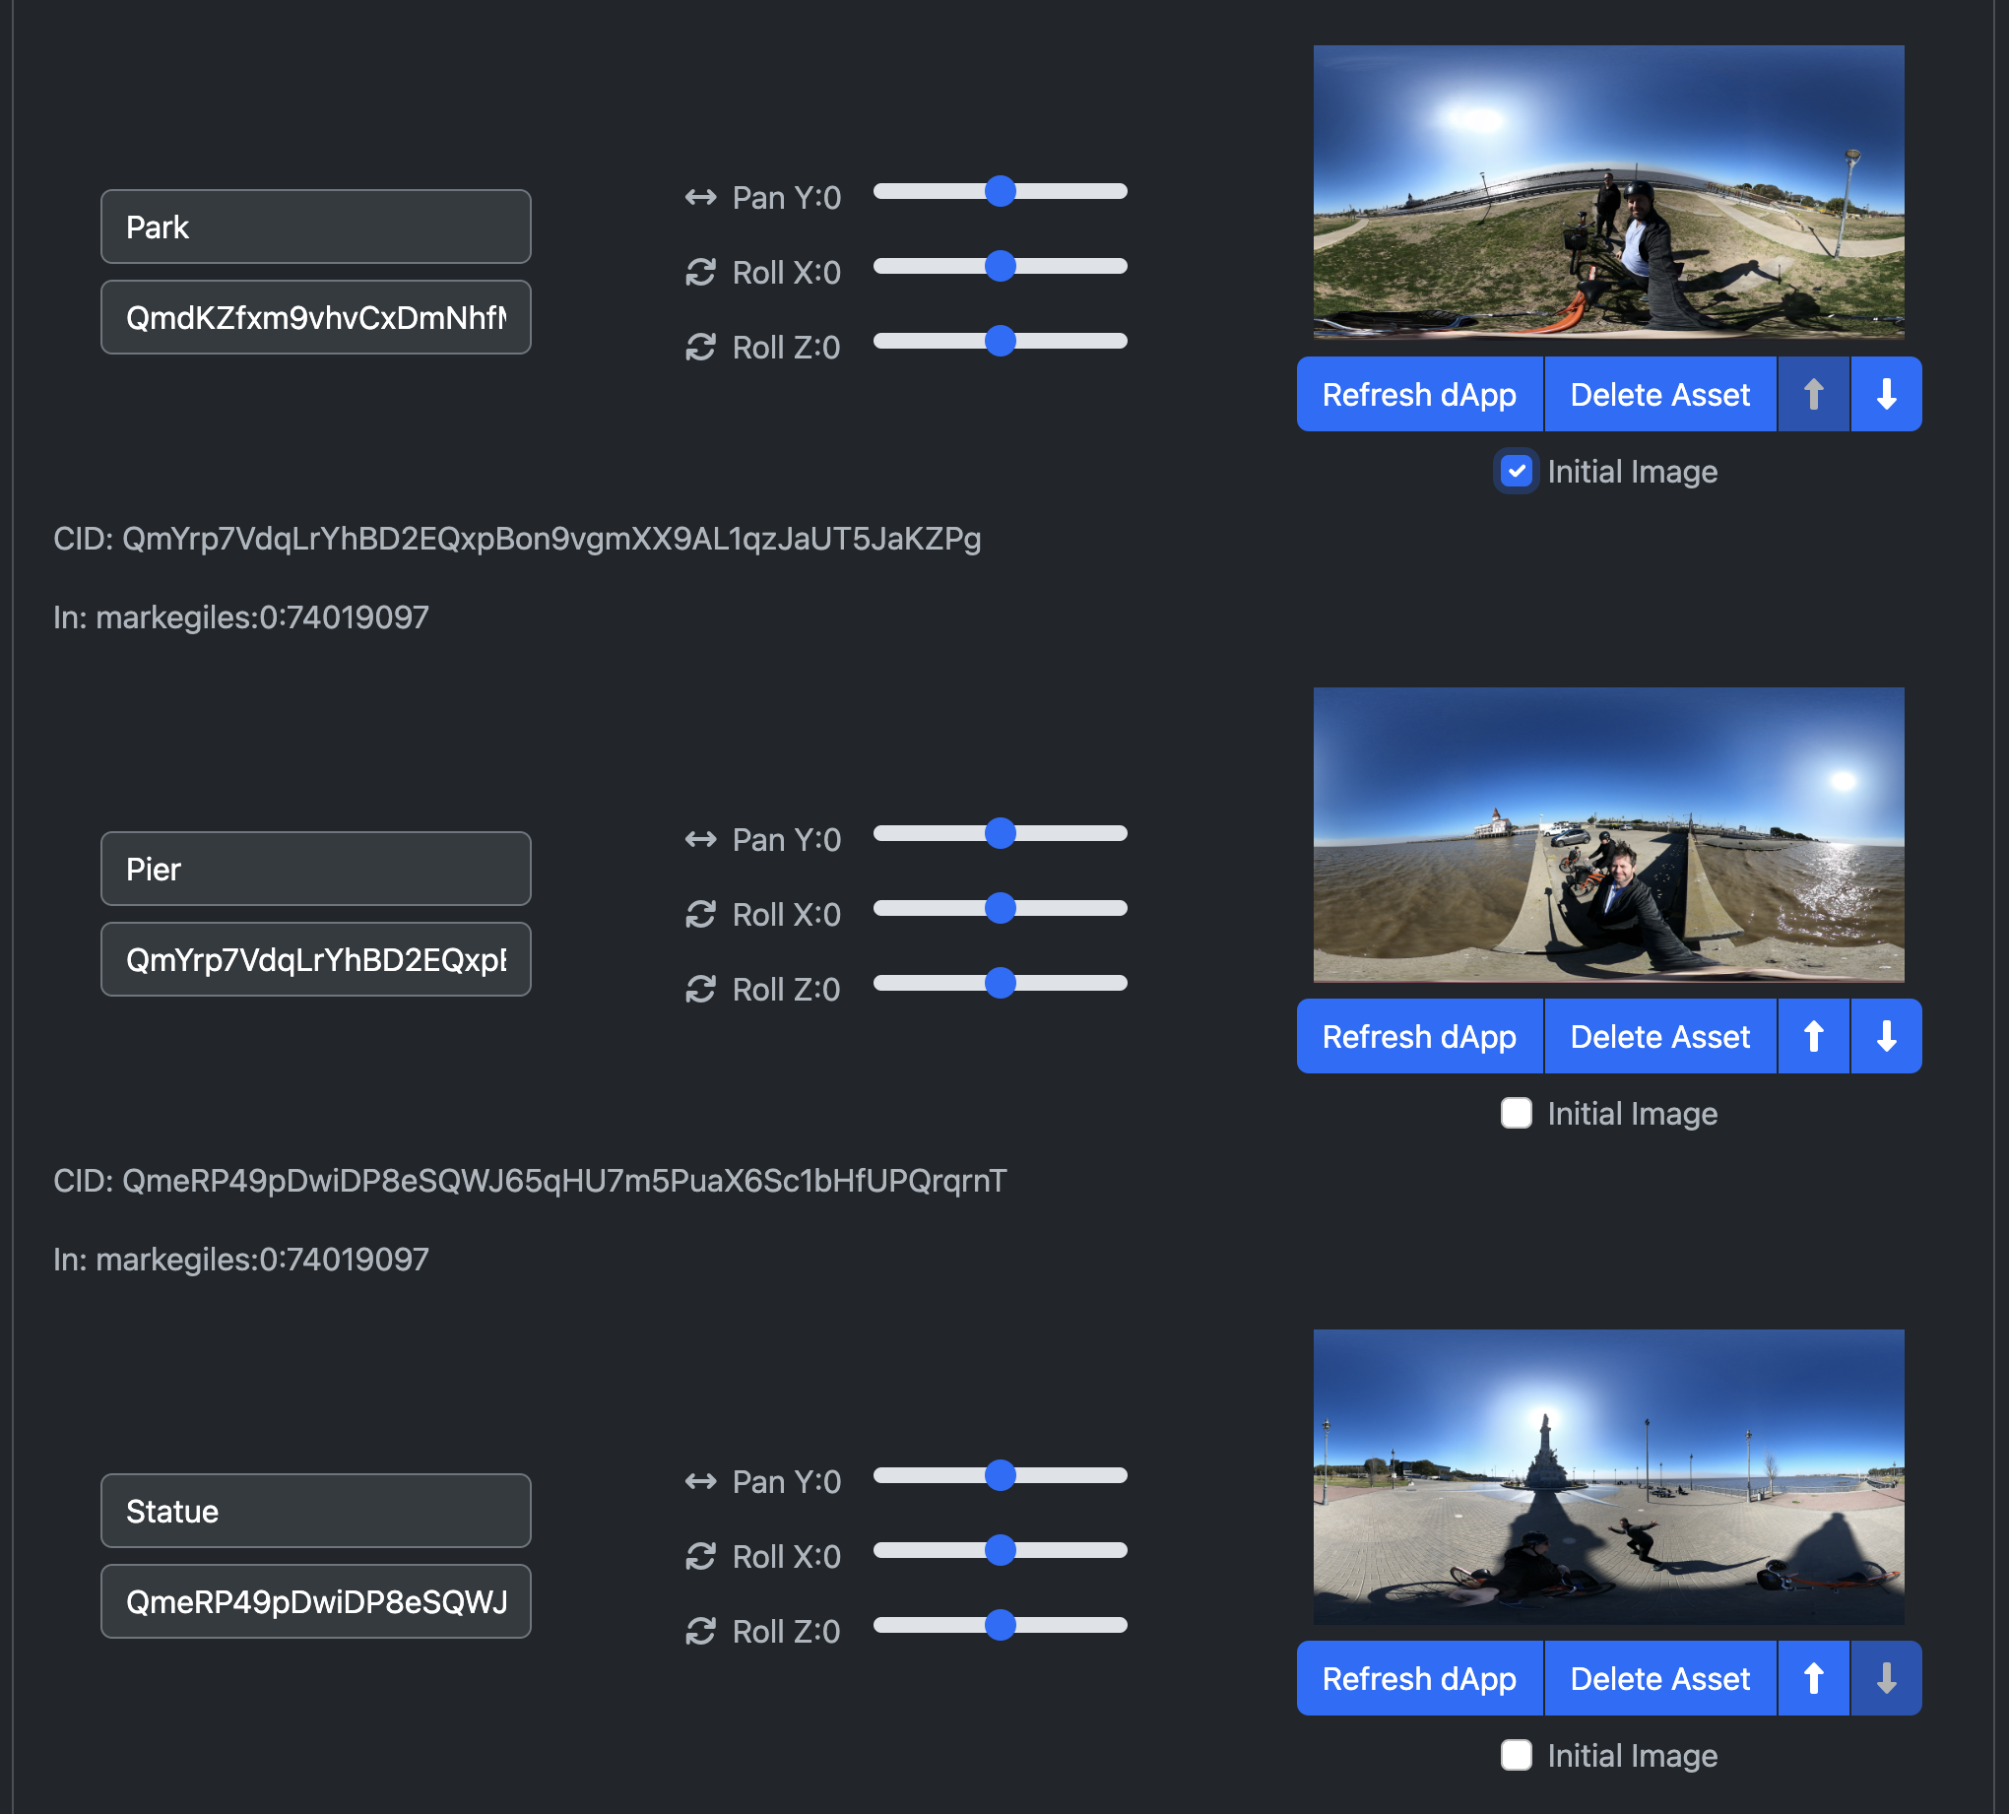Open the Park panorama thumbnail
Image resolution: width=2009 pixels, height=1814 pixels.
point(1608,192)
